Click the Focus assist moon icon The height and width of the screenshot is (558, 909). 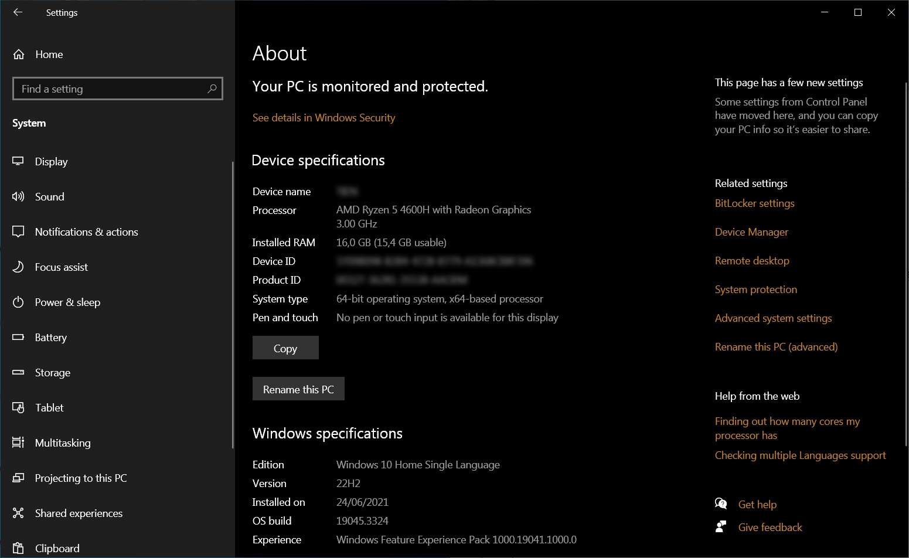click(x=18, y=267)
